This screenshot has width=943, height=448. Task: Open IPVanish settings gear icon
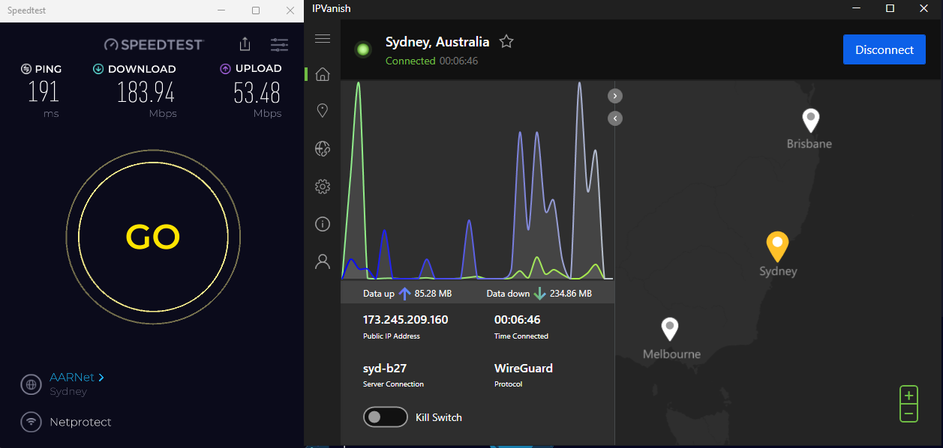pos(323,186)
